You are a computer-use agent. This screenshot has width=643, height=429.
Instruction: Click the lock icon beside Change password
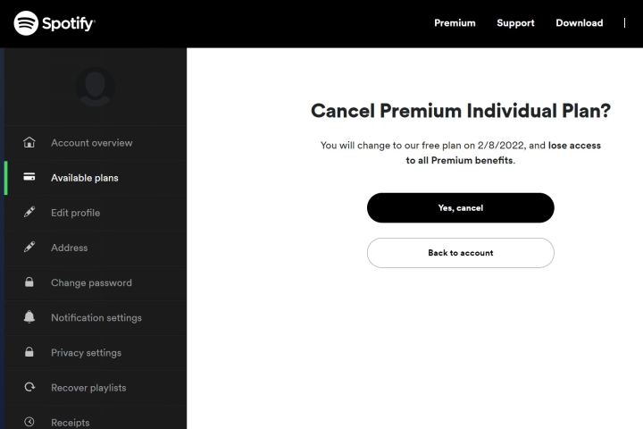click(29, 282)
